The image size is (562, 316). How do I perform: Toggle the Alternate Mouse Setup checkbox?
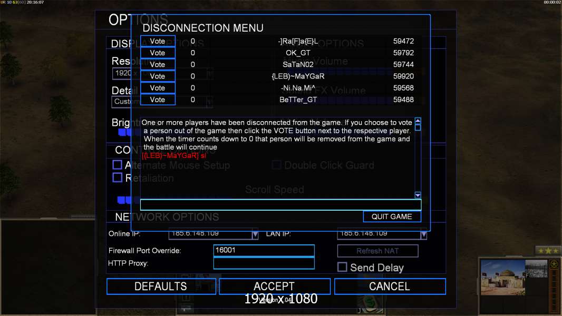[117, 165]
